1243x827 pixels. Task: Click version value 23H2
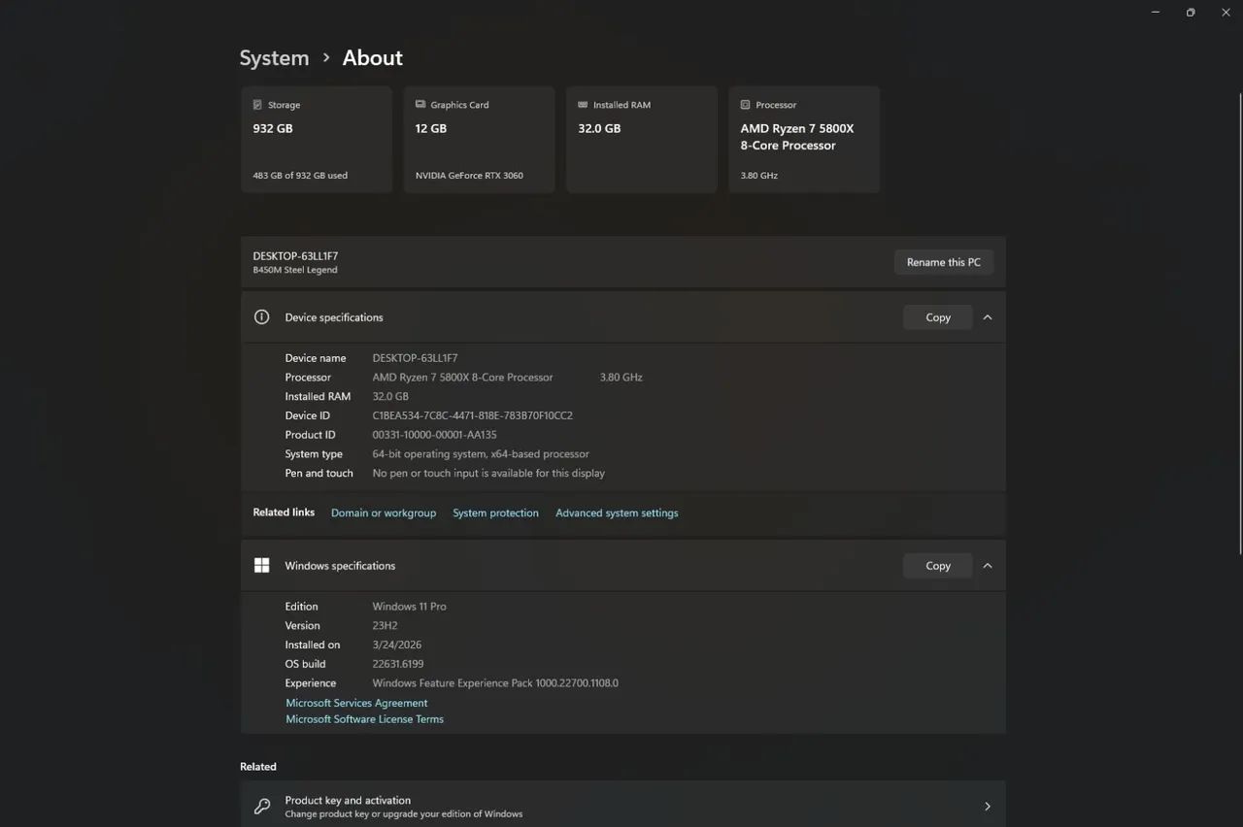tap(385, 626)
